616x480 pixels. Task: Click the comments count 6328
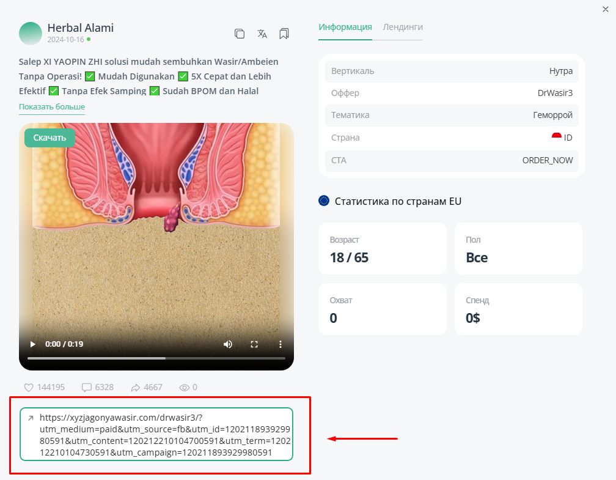pyautogui.click(x=104, y=387)
